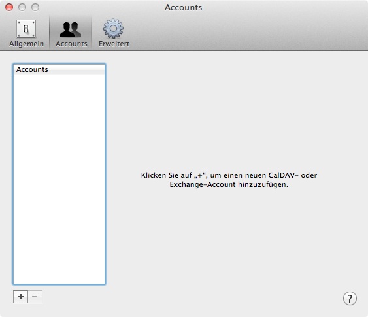
Task: Focus the empty accounts list area
Action: [59, 179]
